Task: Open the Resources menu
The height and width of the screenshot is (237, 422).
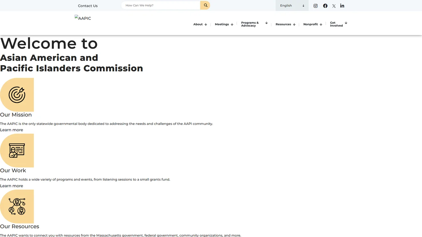Action: [283, 24]
